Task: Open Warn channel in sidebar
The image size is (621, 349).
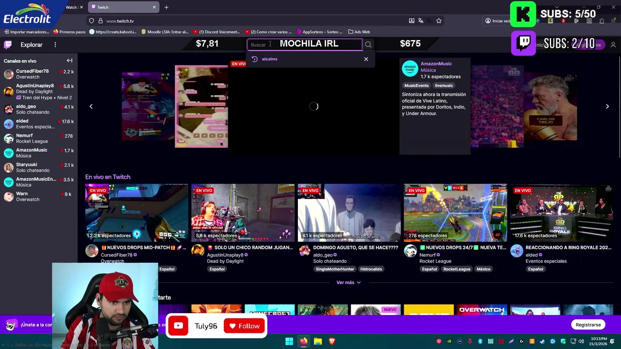Action: pos(39,196)
